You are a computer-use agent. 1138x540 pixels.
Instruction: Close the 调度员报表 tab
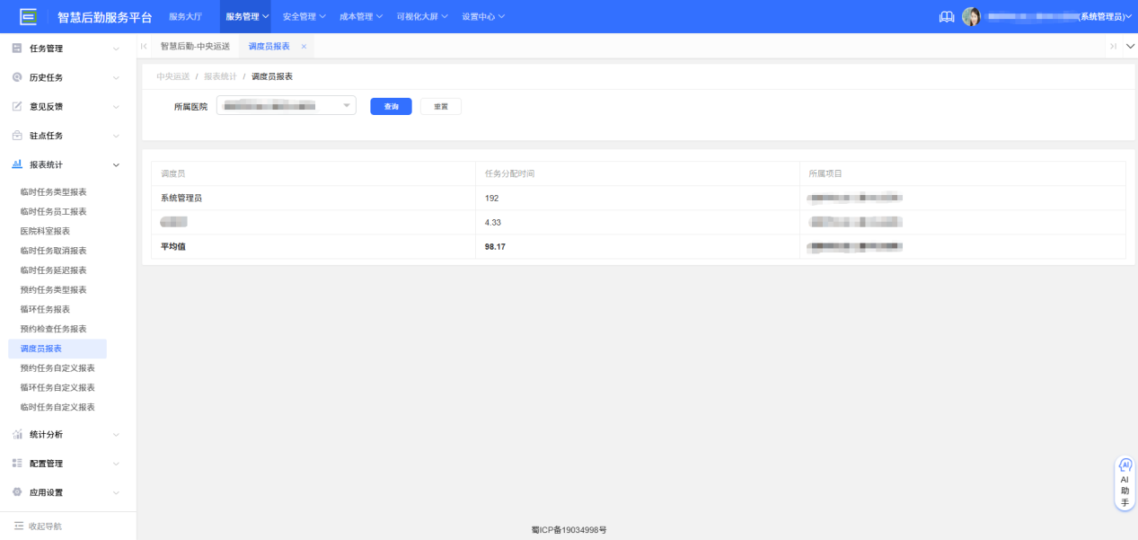[304, 47]
